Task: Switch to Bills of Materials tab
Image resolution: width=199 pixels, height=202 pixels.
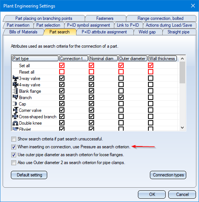Action: click(23, 32)
